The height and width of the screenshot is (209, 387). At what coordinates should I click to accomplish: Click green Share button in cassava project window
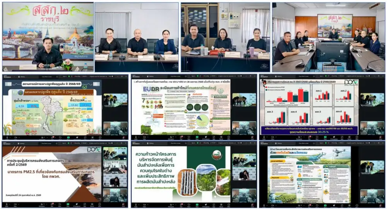(x=197, y=205)
